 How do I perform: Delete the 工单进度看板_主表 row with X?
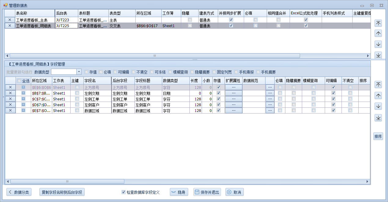(x=10, y=20)
